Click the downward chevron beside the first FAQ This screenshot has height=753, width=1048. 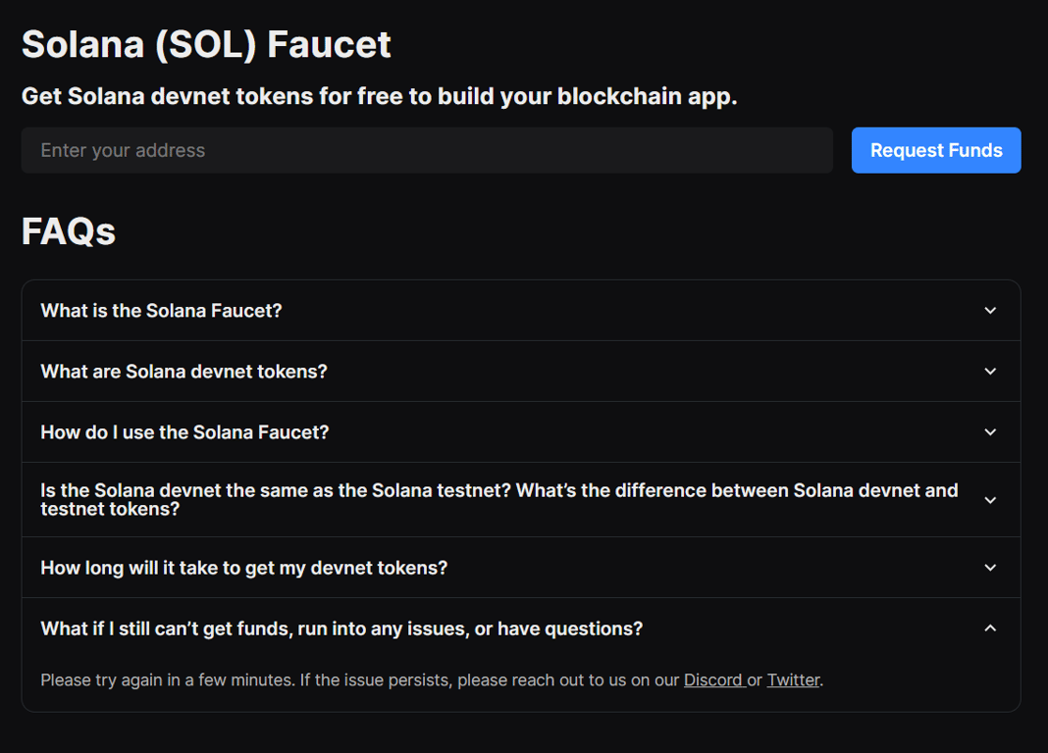coord(990,310)
